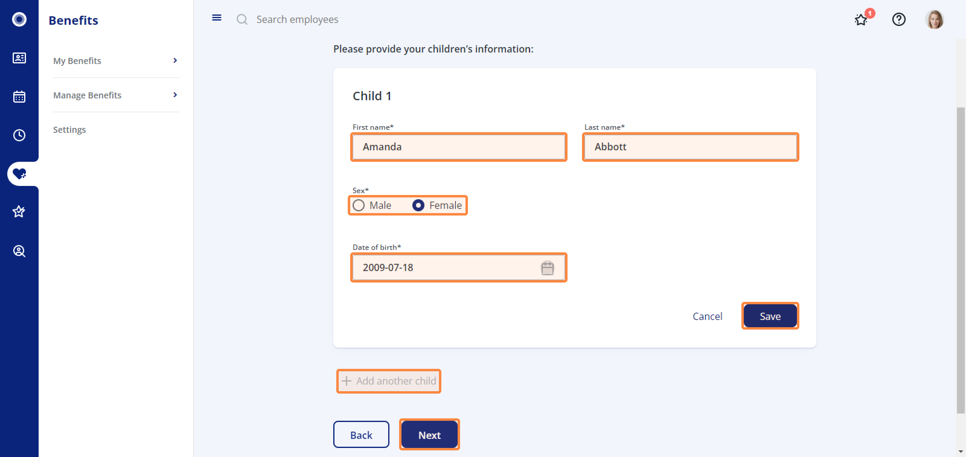This screenshot has height=457, width=966.
Task: Click the First name field with Amanda
Action: 458,147
